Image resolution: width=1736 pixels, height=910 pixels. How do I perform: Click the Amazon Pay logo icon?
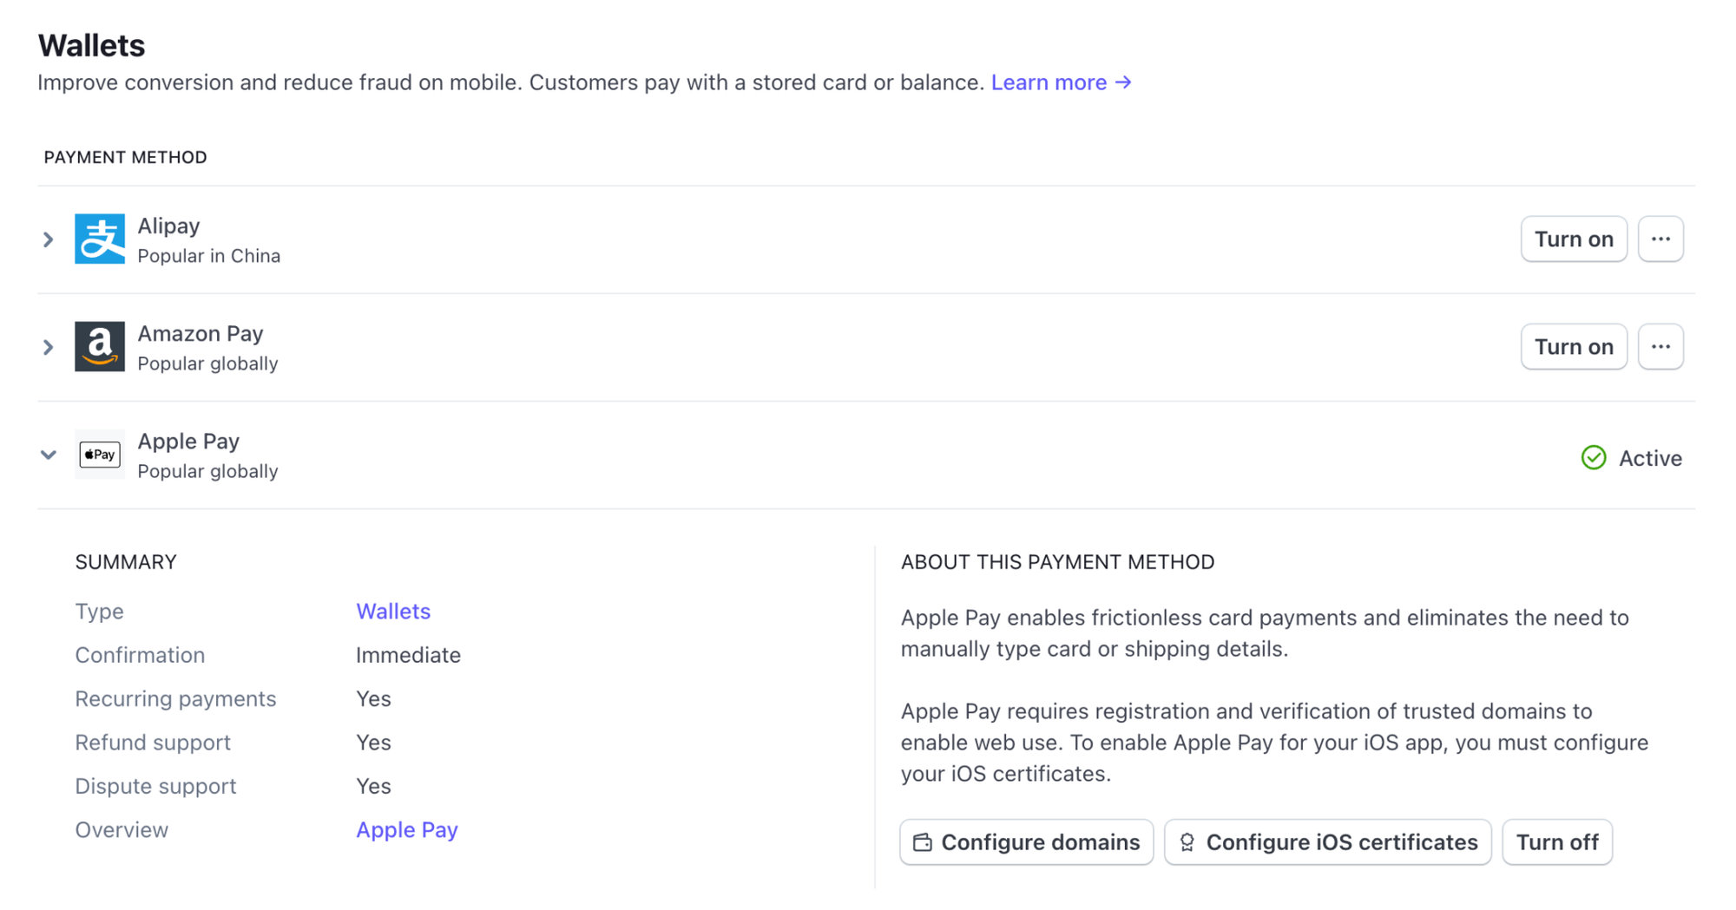point(99,347)
